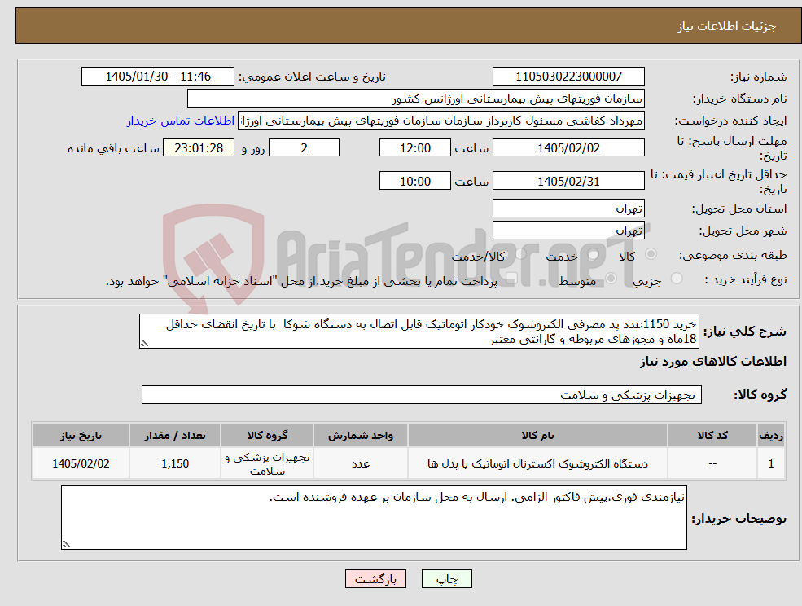The width and height of the screenshot is (802, 606).
Task: Click the row number cell 1
Action: pos(771,463)
